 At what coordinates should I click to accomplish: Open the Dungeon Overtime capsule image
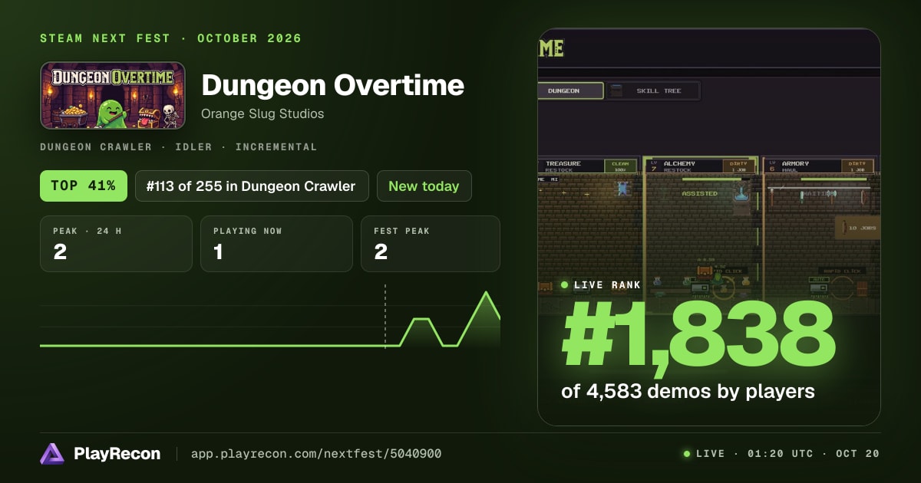tap(113, 95)
